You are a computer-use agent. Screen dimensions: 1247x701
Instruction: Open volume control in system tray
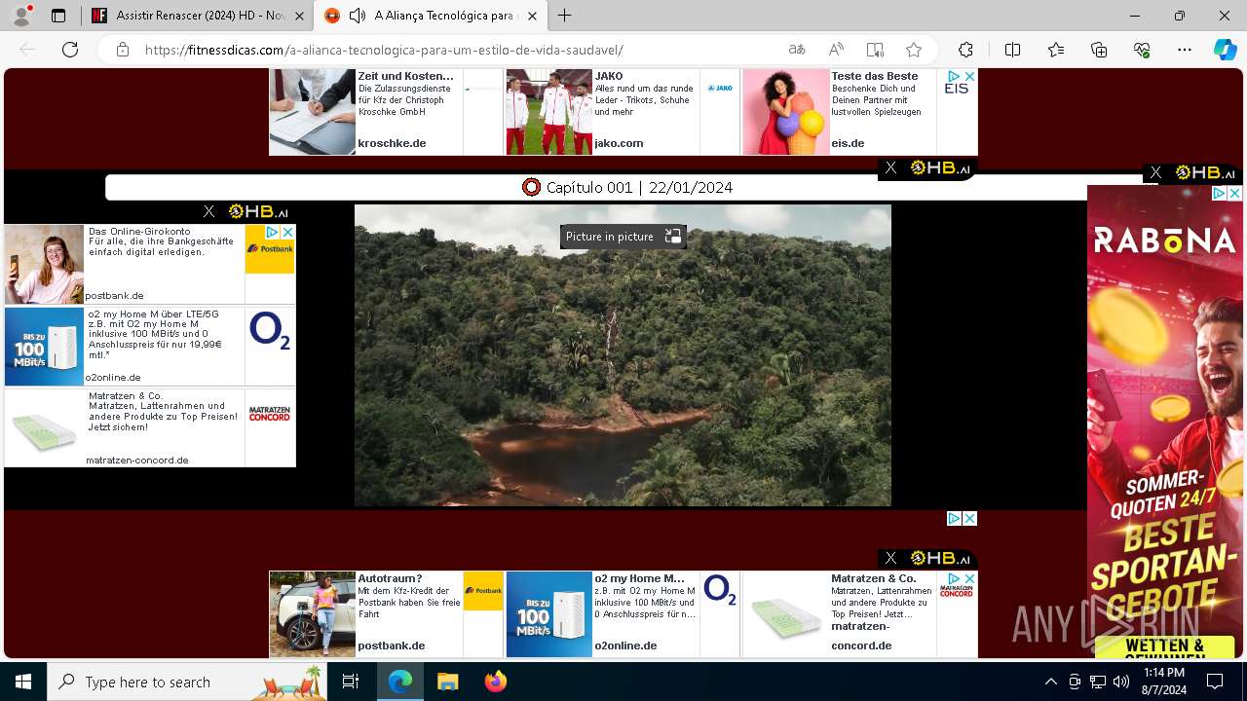tap(1121, 682)
